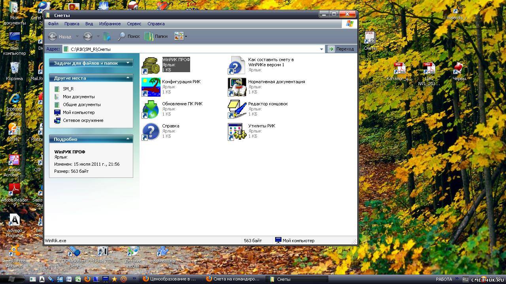Go up one folder level
Screen dimensions: 506x284
[x=107, y=36]
